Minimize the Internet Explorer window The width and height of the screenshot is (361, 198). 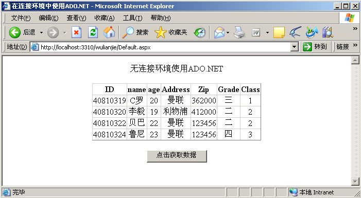point(337,6)
